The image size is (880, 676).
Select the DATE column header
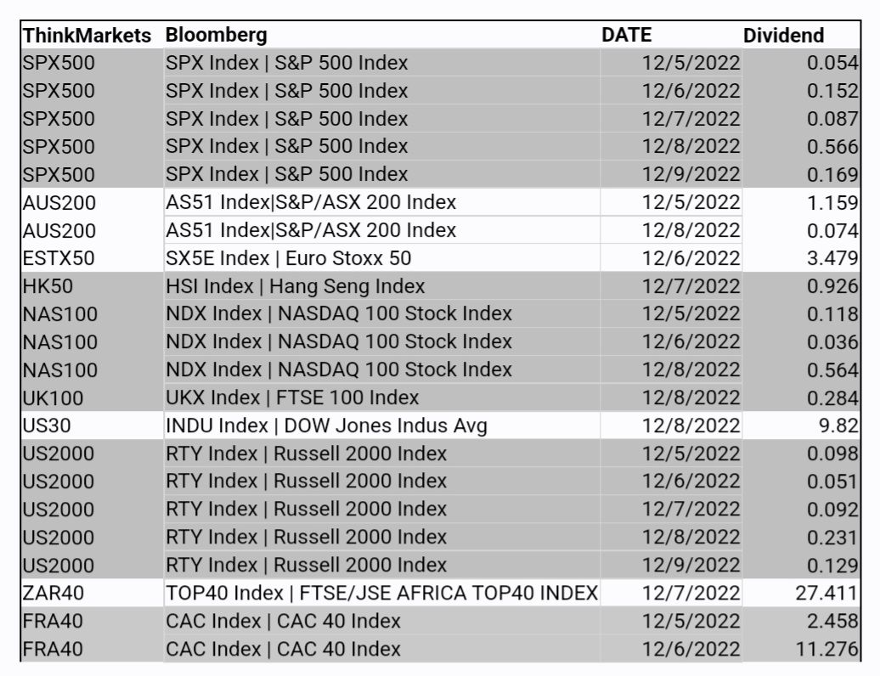tap(627, 36)
